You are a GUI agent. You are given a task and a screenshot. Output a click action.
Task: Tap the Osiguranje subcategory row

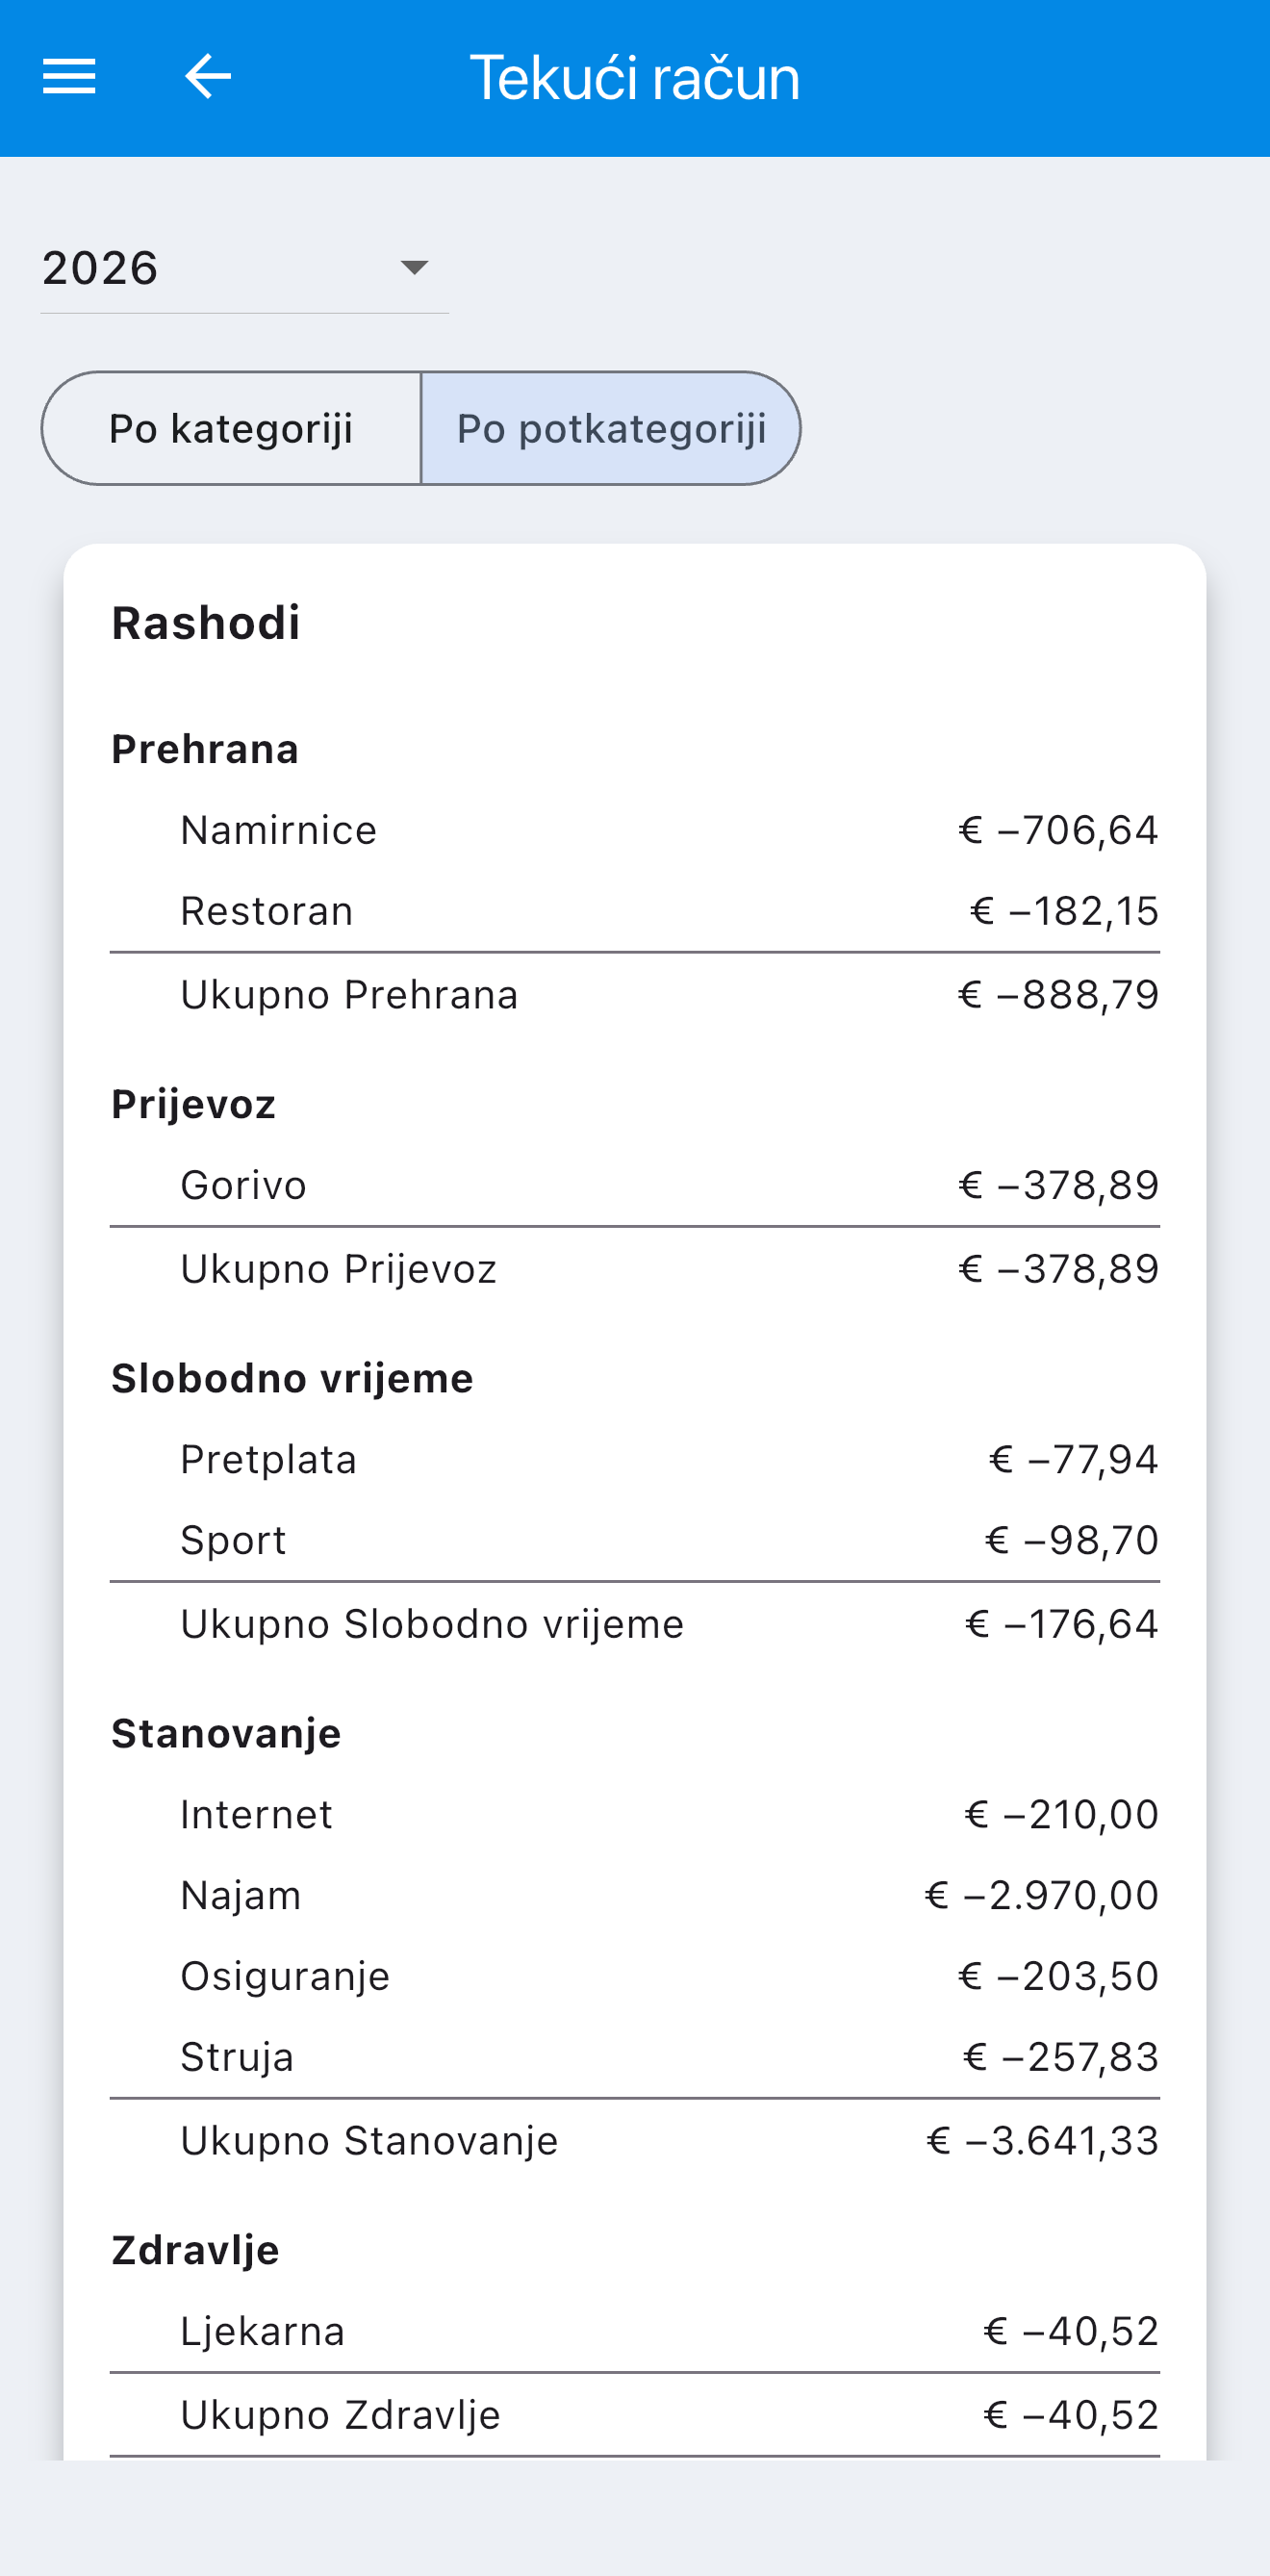tap(635, 1976)
